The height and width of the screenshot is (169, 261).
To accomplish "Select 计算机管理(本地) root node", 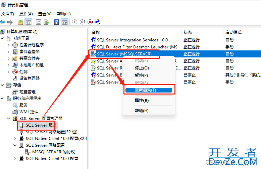I will pyautogui.click(x=22, y=31).
